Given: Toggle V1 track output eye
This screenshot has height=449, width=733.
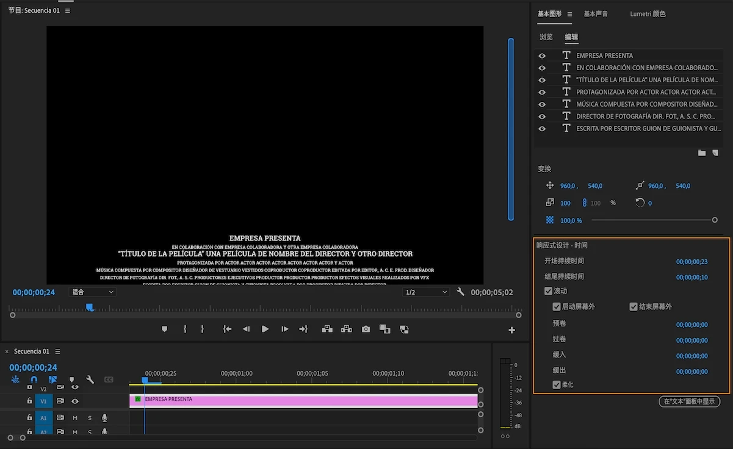Looking at the screenshot, I should (x=75, y=401).
